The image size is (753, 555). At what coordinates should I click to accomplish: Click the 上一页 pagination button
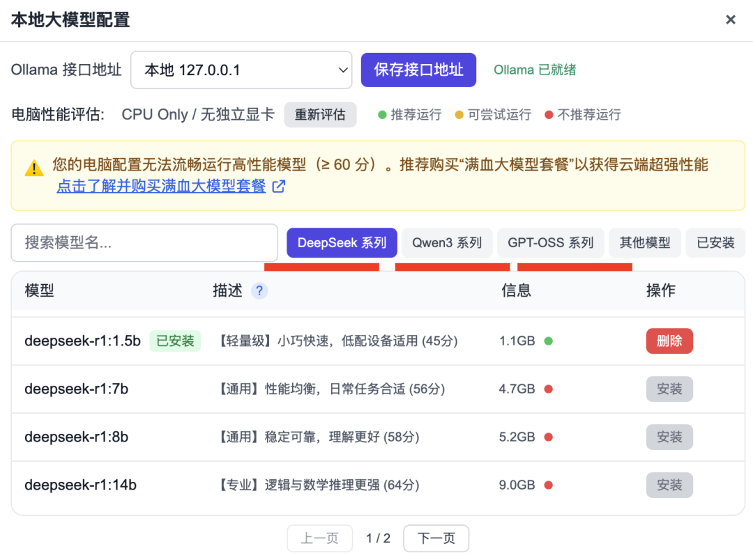coord(320,538)
